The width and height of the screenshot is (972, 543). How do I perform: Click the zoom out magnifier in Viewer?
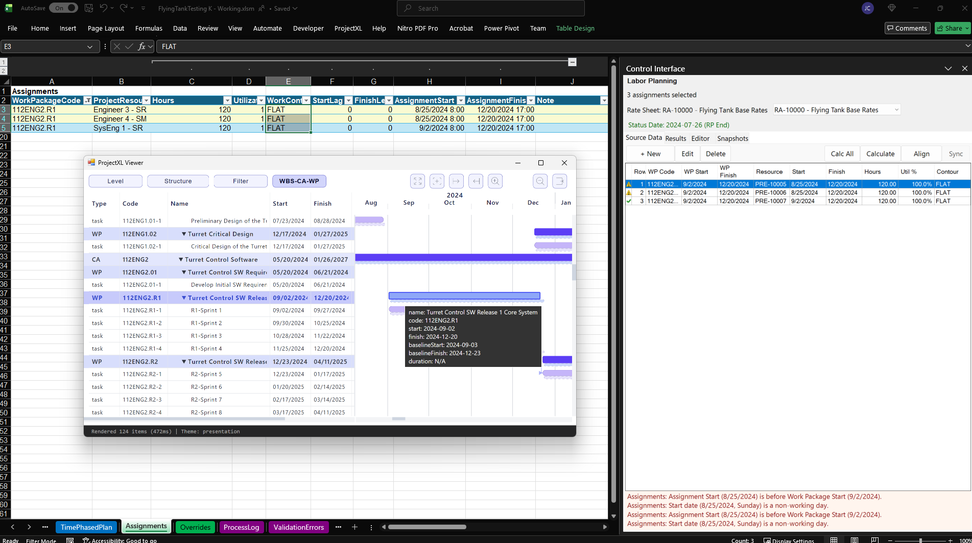click(x=540, y=181)
